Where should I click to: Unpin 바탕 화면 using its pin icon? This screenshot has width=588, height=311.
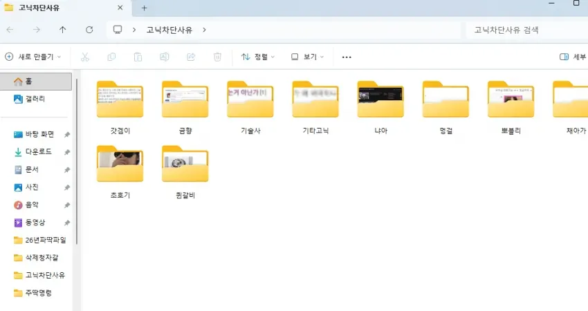click(67, 135)
